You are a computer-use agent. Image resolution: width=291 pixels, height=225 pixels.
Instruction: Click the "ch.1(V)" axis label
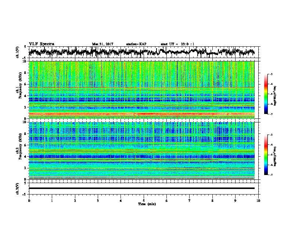click(x=18, y=52)
